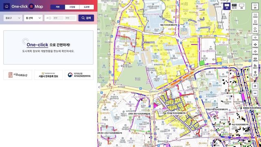This screenshot has width=261, height=147.
Task: Click the green parcel on the map
Action: (202, 63)
